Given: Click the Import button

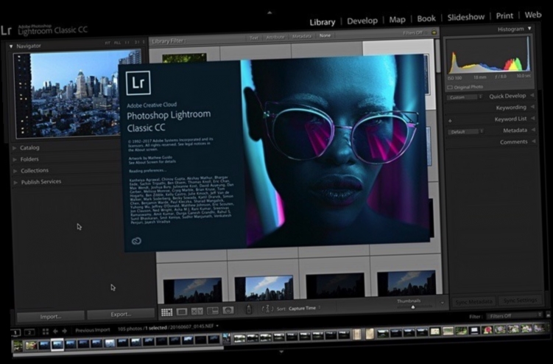Looking at the screenshot, I should [x=51, y=317].
